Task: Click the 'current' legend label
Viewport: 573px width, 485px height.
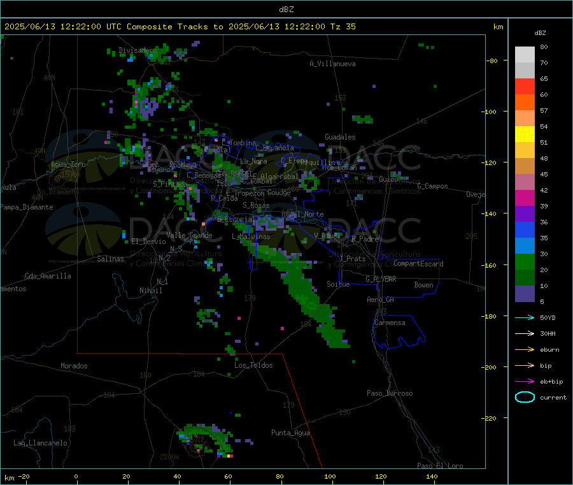Action: [553, 398]
